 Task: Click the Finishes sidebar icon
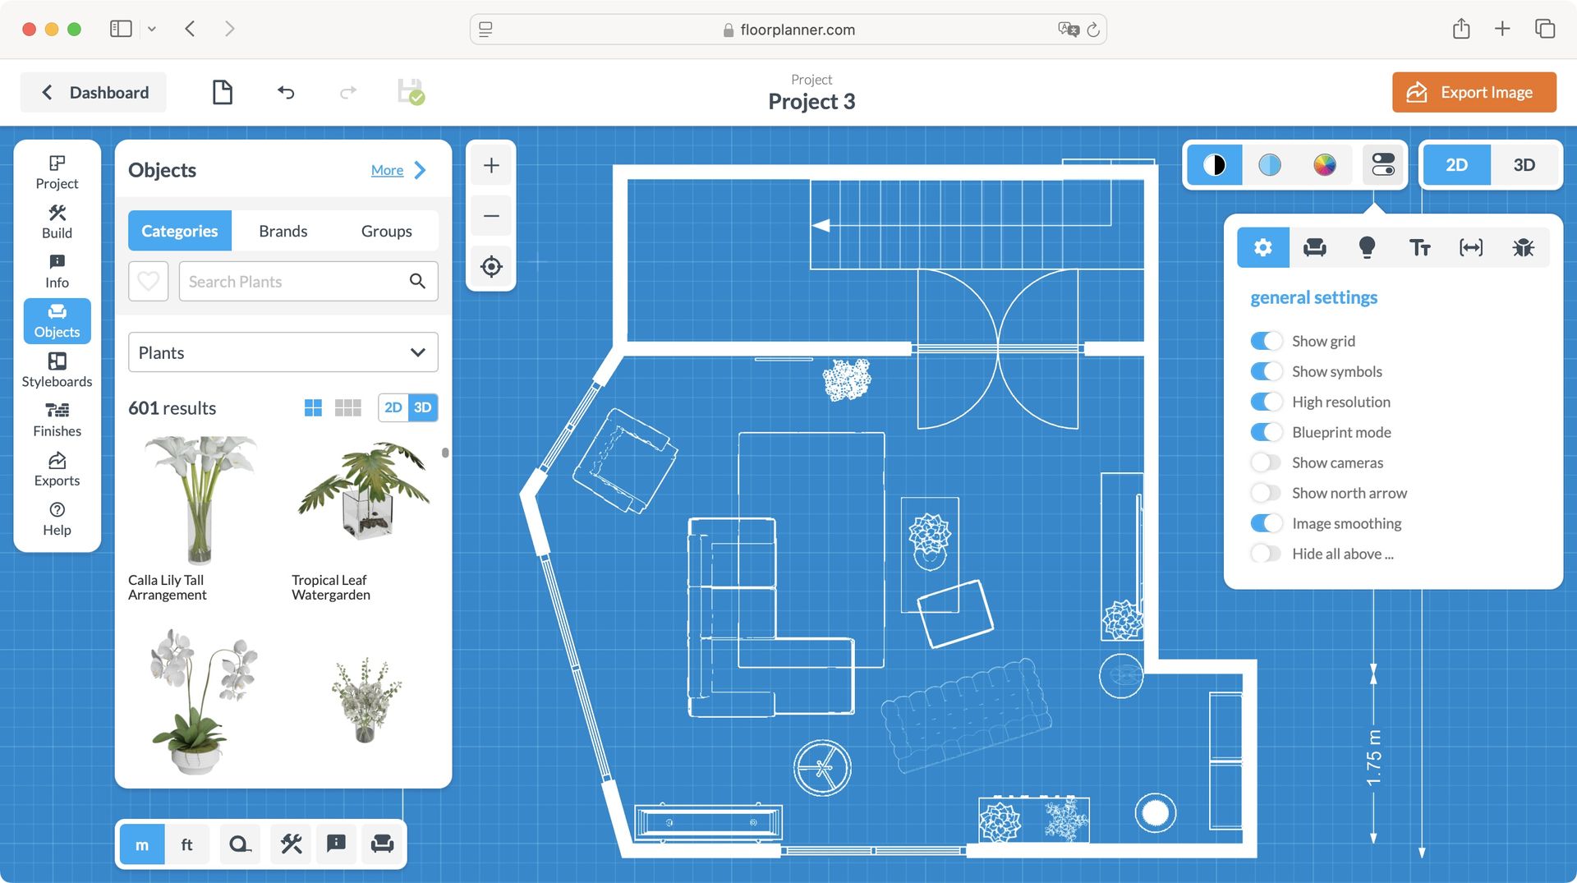point(57,419)
